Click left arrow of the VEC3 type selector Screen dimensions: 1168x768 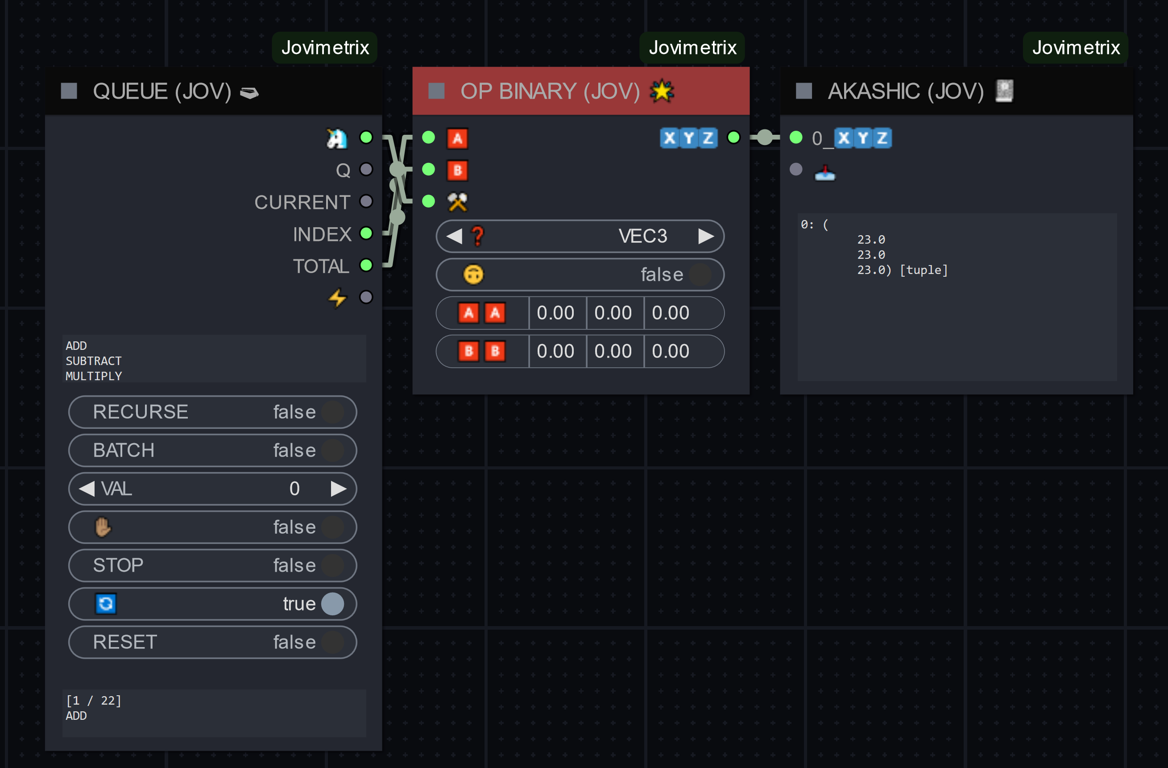[455, 237]
